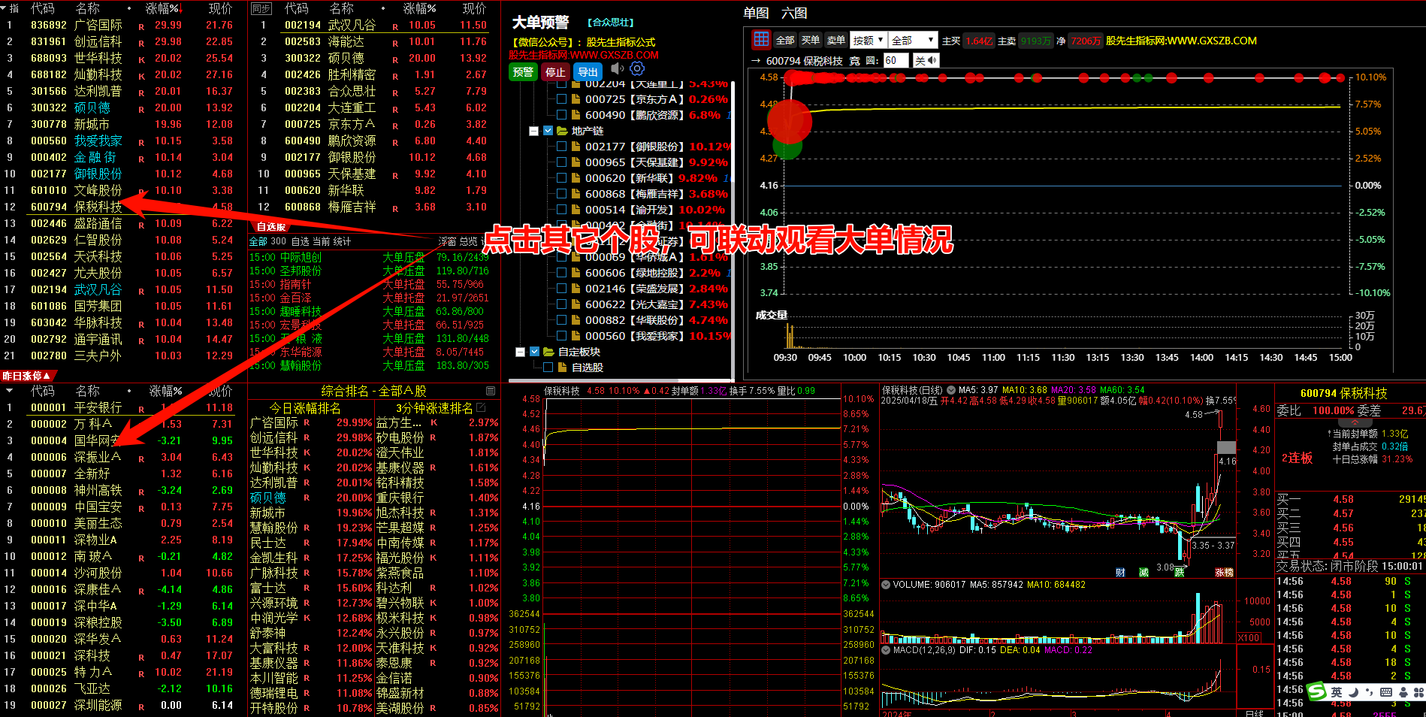Toggle the 关 sound button
The height and width of the screenshot is (717, 1426).
[x=926, y=61]
